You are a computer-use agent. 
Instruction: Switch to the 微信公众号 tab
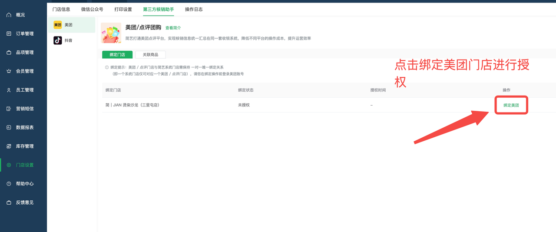(x=92, y=9)
